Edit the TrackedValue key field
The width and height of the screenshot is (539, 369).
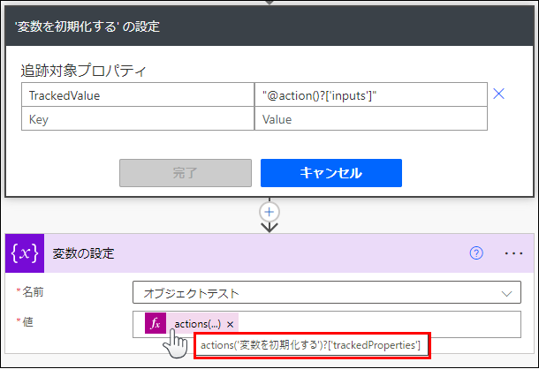click(x=138, y=94)
